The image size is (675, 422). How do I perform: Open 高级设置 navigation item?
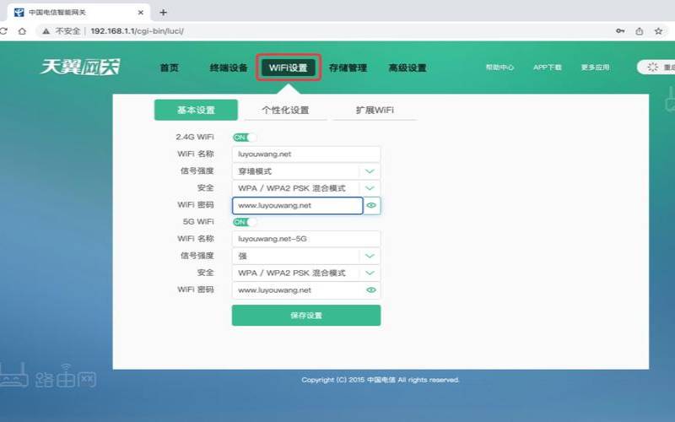point(408,68)
